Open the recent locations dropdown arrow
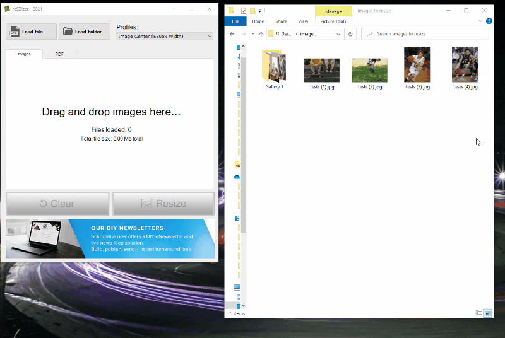 coord(252,34)
